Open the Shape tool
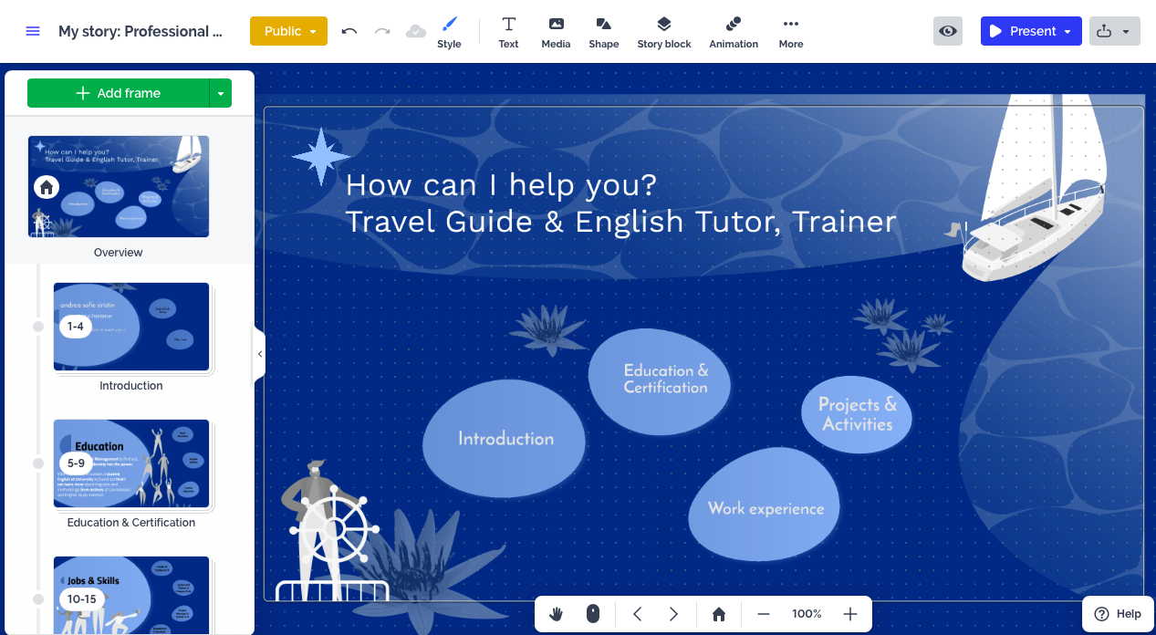Image resolution: width=1156 pixels, height=635 pixels. tap(603, 31)
